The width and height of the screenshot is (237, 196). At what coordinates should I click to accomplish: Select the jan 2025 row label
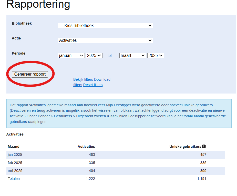pyautogui.click(x=15, y=155)
